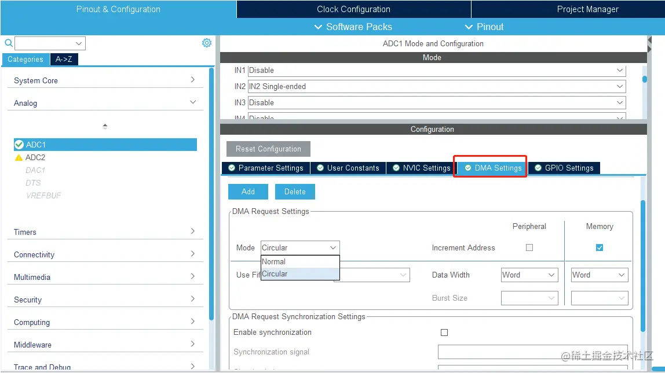Enable synchronization checkbox
The height and width of the screenshot is (373, 665).
pos(444,333)
